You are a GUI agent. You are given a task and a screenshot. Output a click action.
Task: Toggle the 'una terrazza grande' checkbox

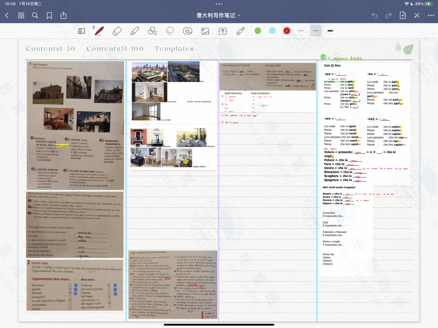tap(109, 307)
